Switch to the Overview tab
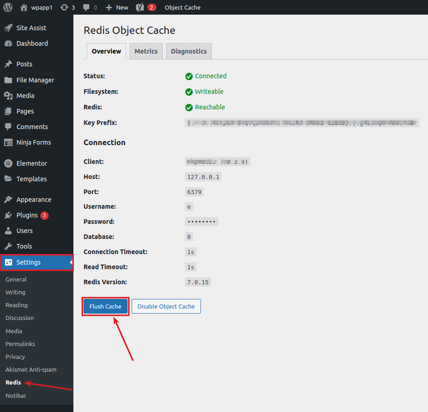The height and width of the screenshot is (412, 428). click(106, 51)
